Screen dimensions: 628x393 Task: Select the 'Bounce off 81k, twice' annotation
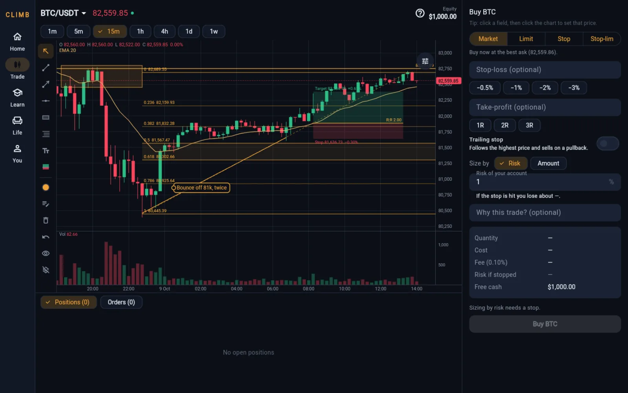[x=201, y=188]
